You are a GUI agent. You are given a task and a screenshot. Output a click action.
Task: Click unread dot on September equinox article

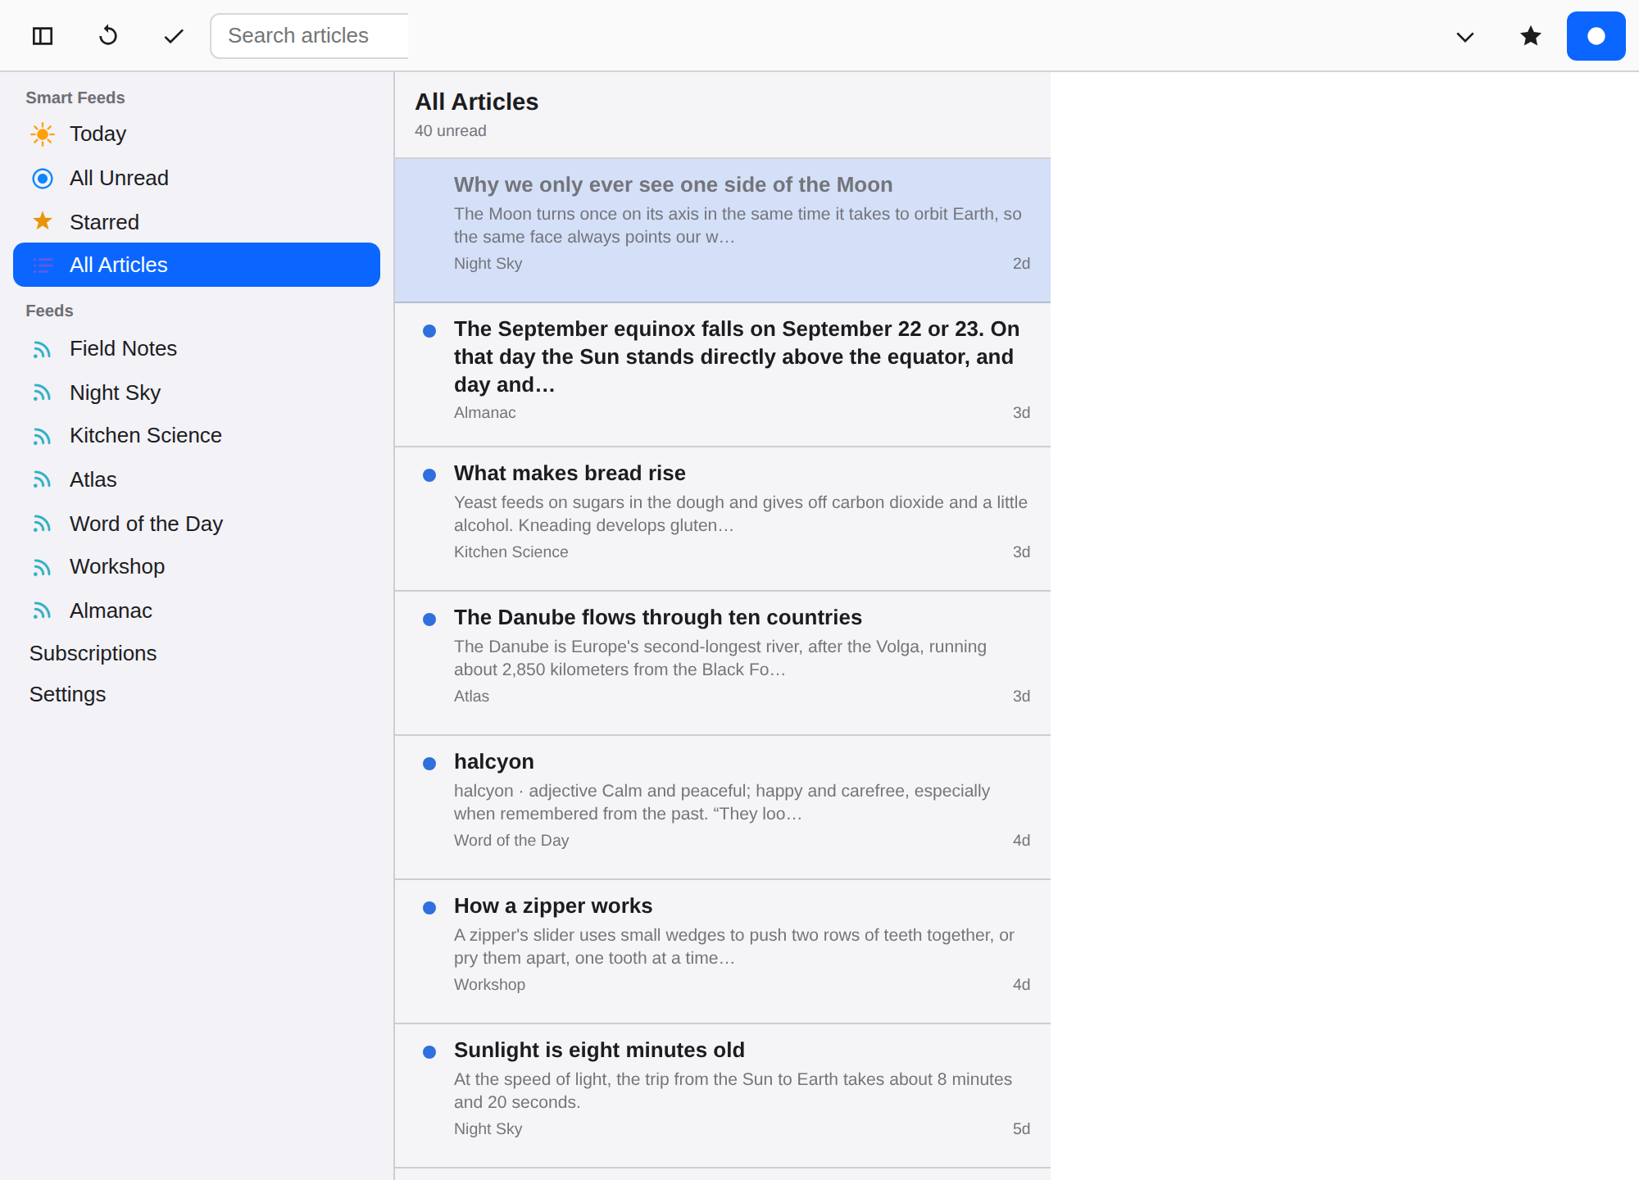429,331
